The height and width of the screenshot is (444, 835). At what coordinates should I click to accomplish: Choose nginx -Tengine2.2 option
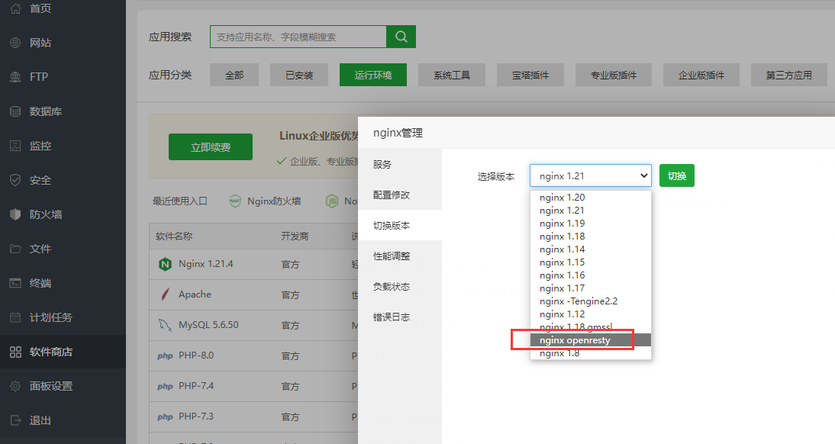pyautogui.click(x=591, y=301)
